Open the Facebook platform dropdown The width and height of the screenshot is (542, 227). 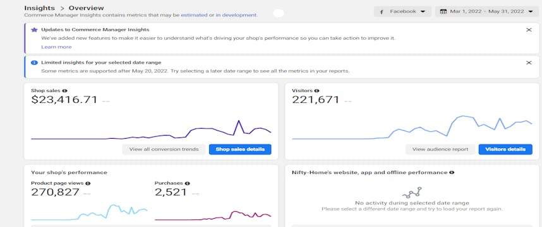(402, 11)
